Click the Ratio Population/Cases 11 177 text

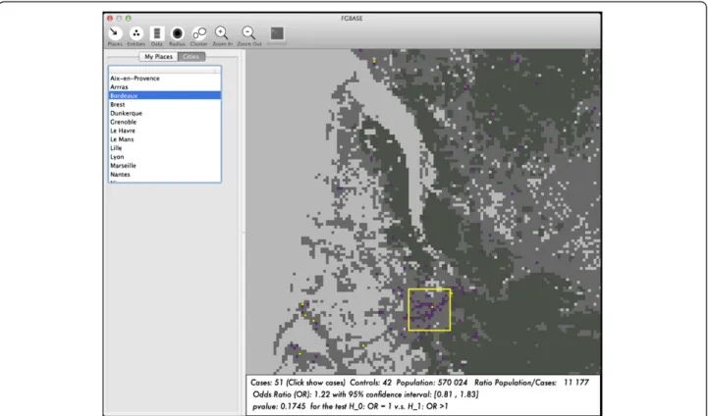[531, 383]
